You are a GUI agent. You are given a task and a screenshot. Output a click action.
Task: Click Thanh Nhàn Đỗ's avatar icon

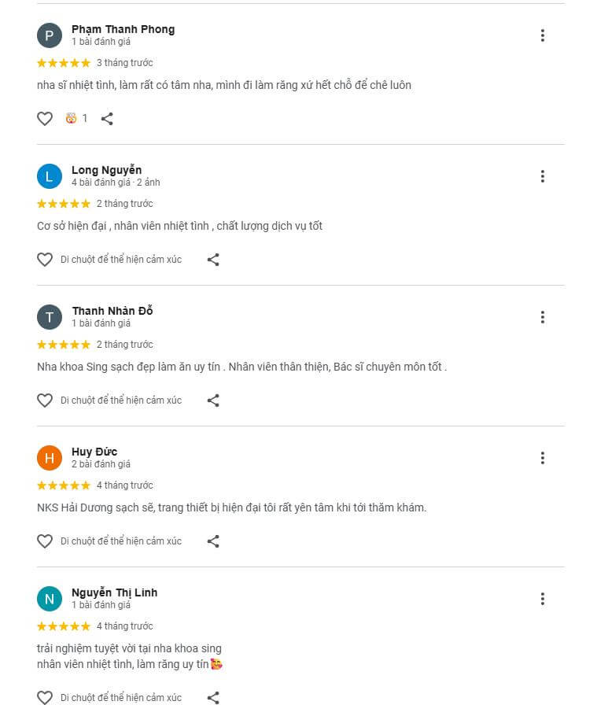50,317
